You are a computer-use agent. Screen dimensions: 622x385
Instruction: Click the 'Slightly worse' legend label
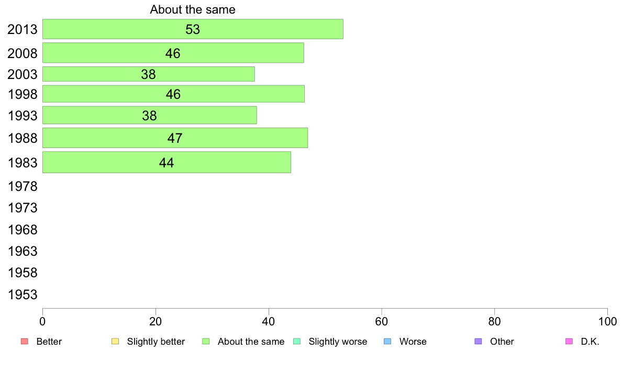pos(338,342)
